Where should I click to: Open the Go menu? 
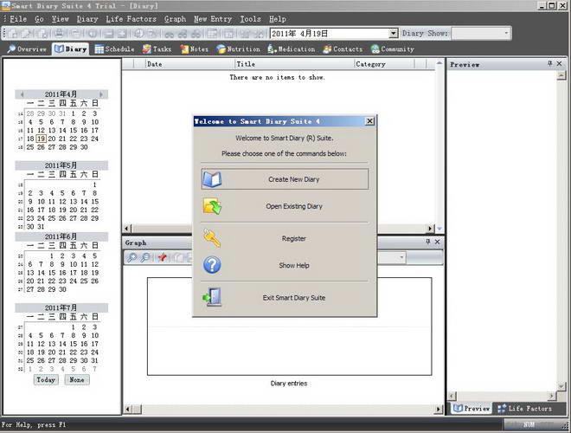click(39, 19)
